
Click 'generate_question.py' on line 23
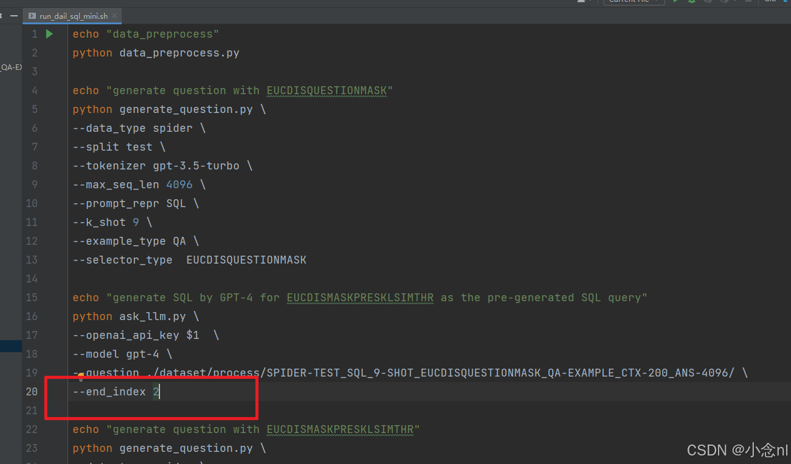[186, 448]
